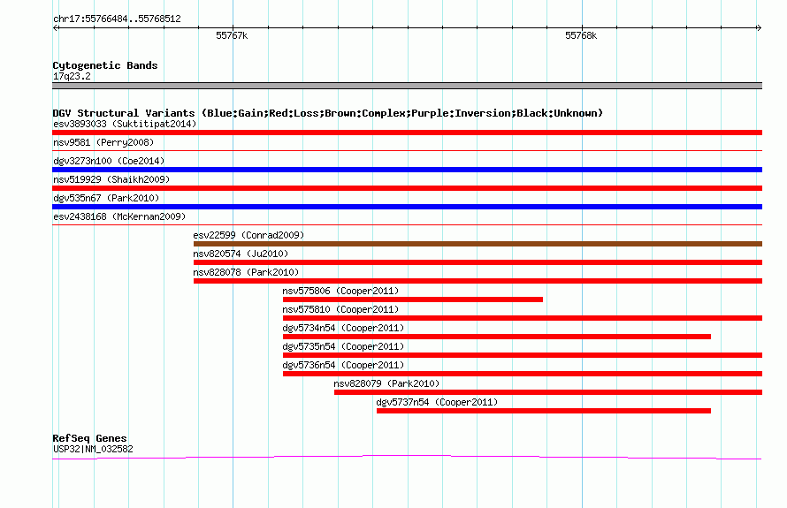Select the red dgv5736n54 loss bar
Viewport: 787px width, 508px height.
pos(523,374)
